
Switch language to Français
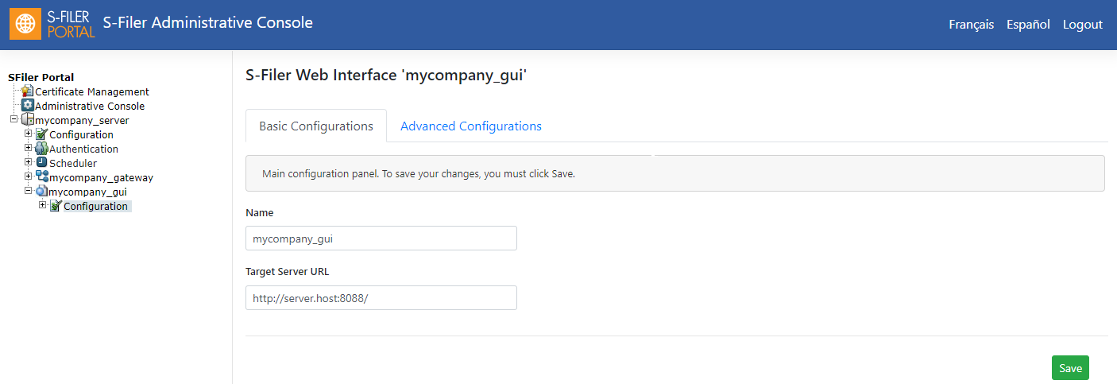click(x=971, y=25)
